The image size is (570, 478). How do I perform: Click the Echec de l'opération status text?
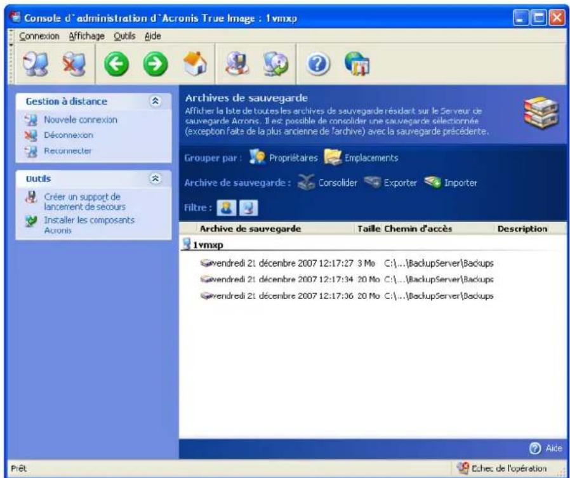(509, 468)
